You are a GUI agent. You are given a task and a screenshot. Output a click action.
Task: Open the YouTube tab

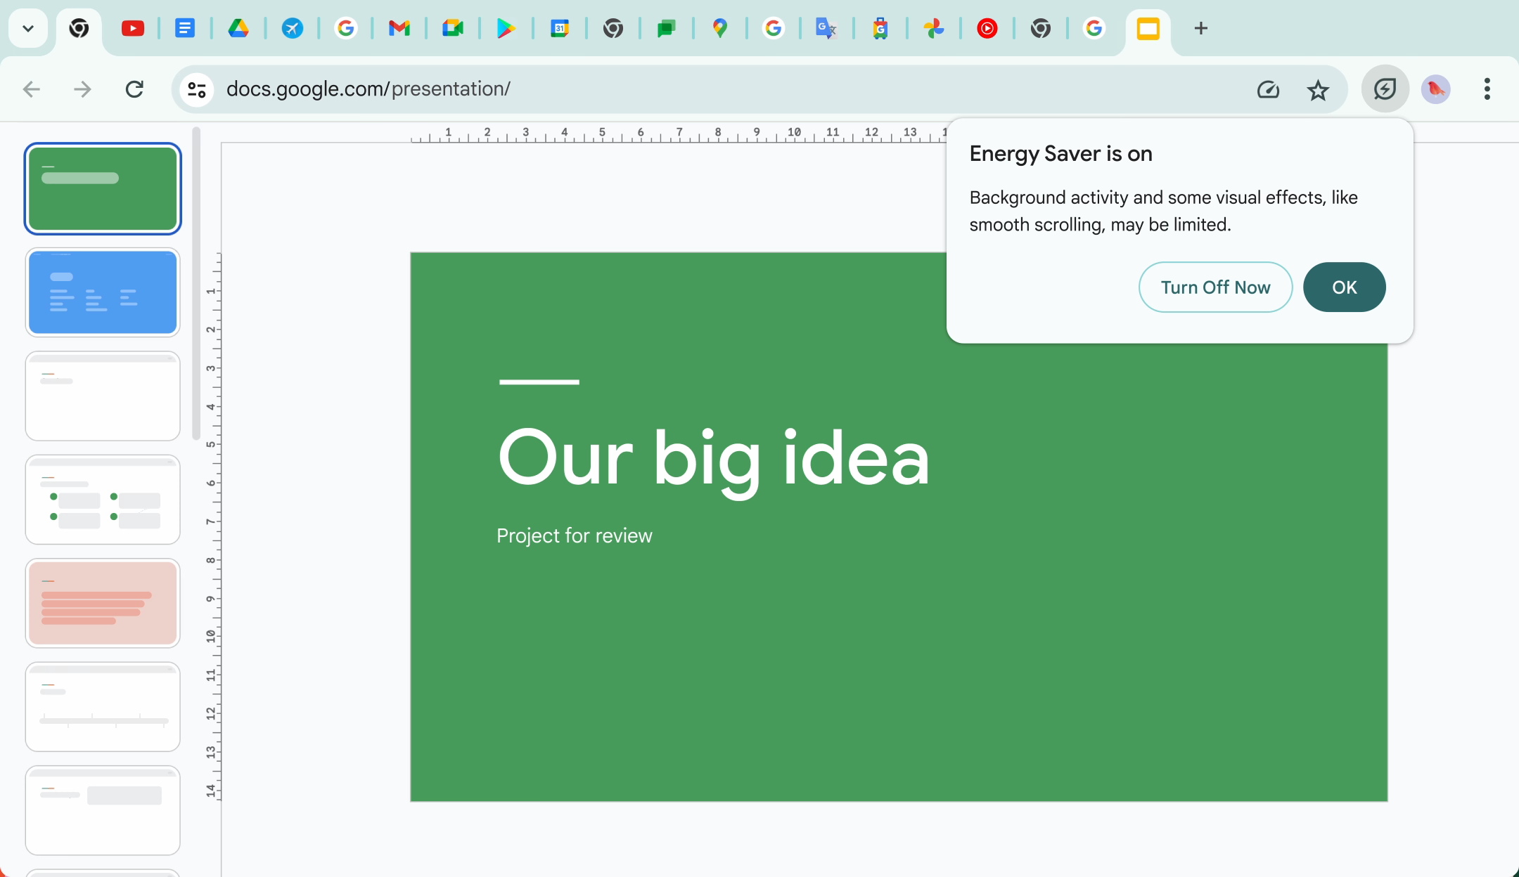coord(133,28)
